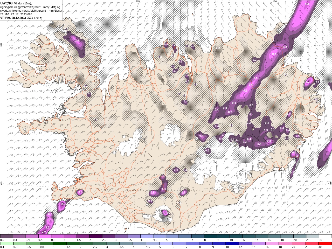The width and height of the screenshot is (332, 249).
Task: Pick the deep blue 10 swatch in lower legend
Action: pos(232,243)
